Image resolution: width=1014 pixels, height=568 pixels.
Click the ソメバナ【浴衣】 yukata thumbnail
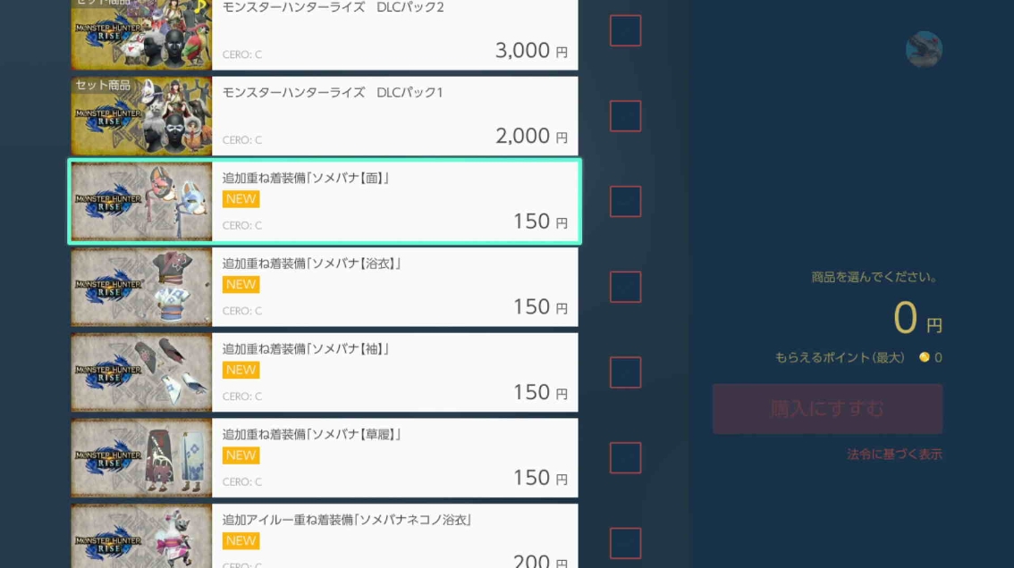[141, 287]
